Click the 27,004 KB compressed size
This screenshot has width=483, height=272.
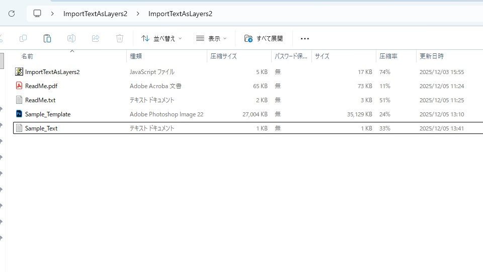tap(255, 114)
